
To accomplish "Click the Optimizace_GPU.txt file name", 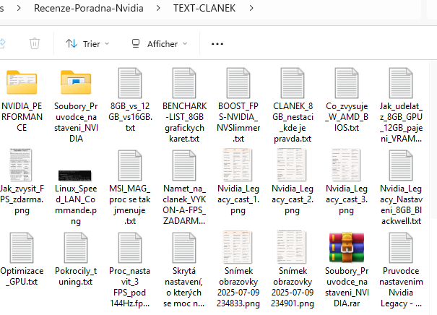I will pos(22,276).
